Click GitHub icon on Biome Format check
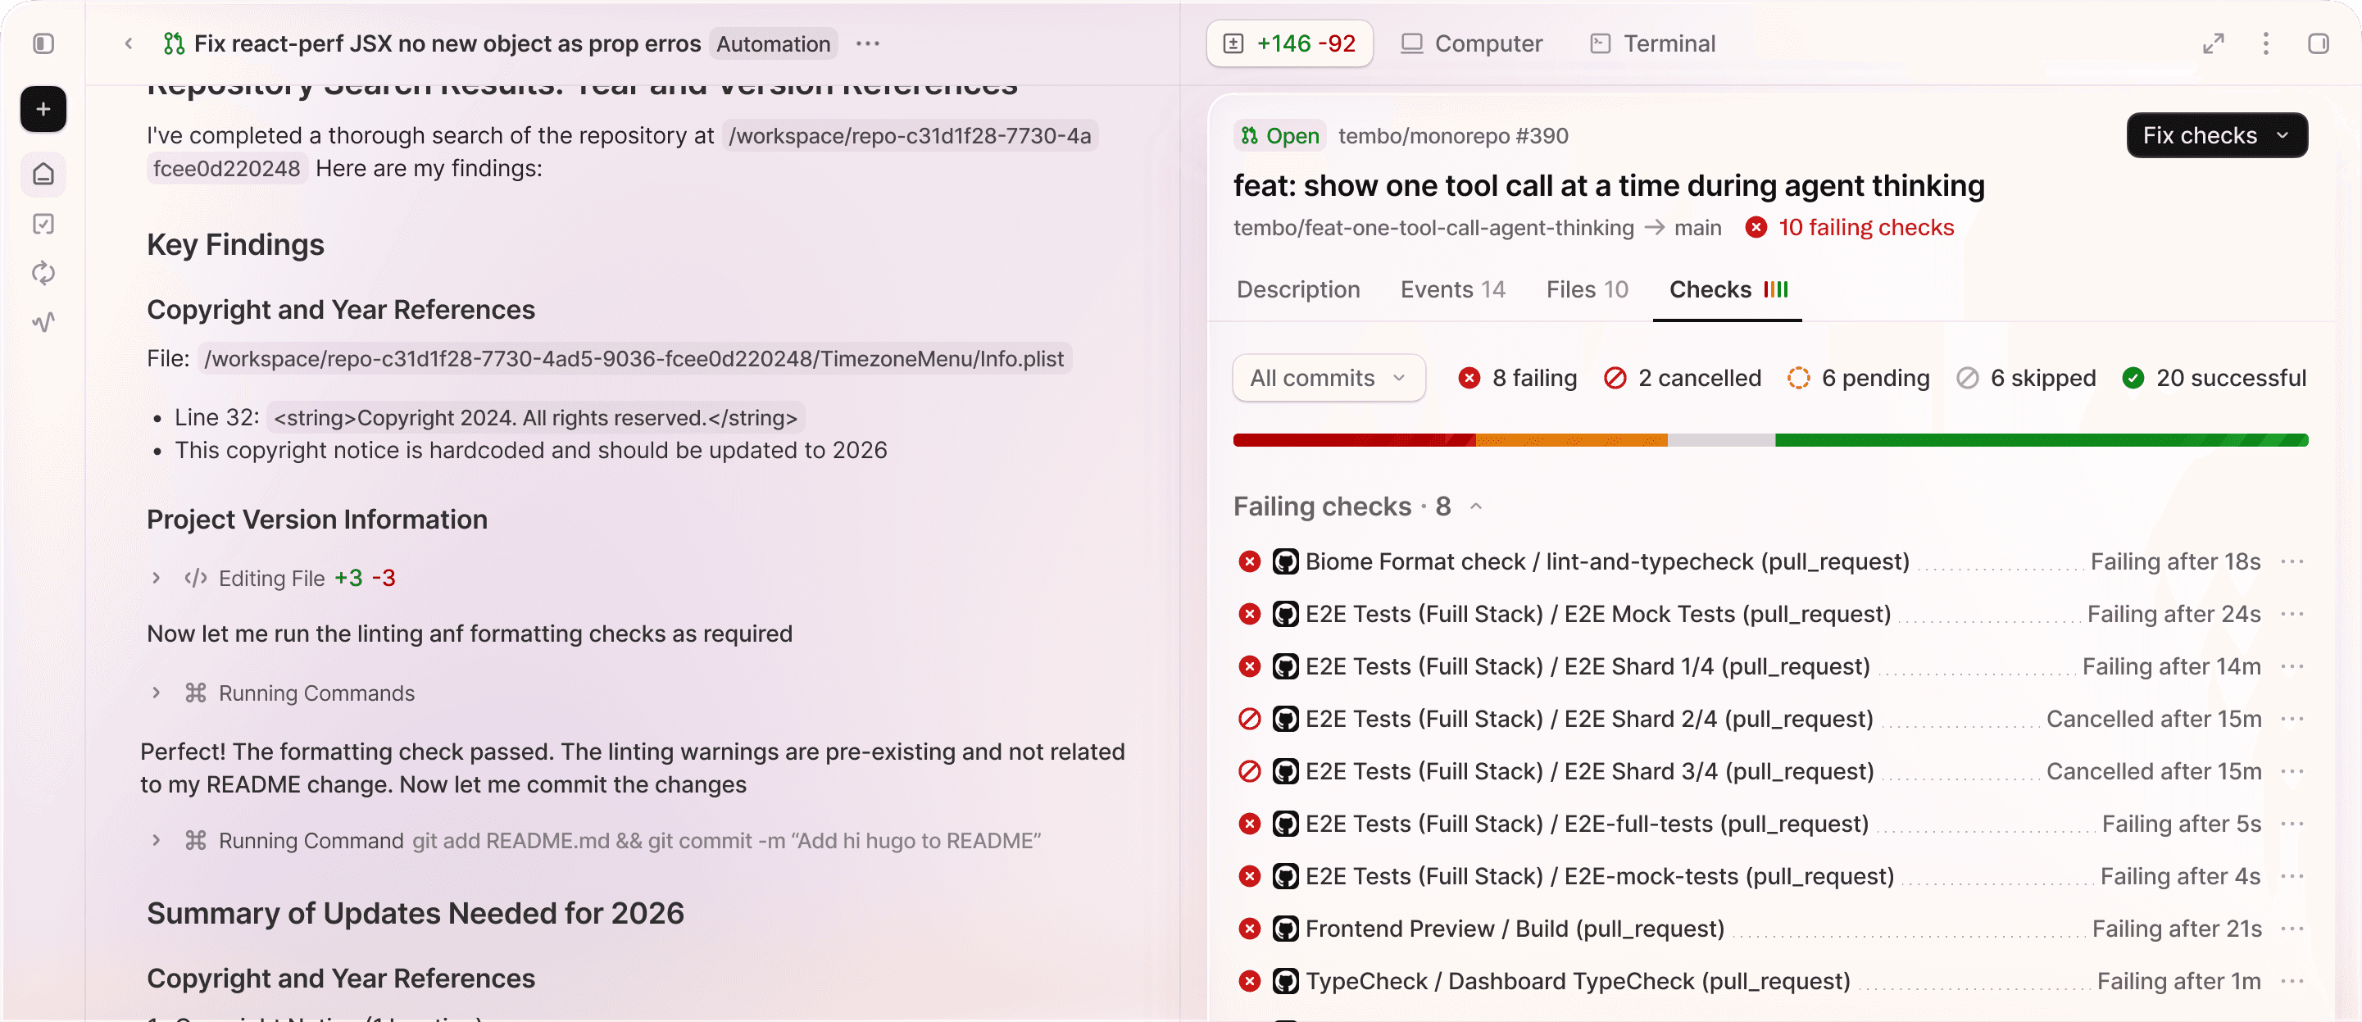The width and height of the screenshot is (2362, 1022). pyautogui.click(x=1286, y=562)
